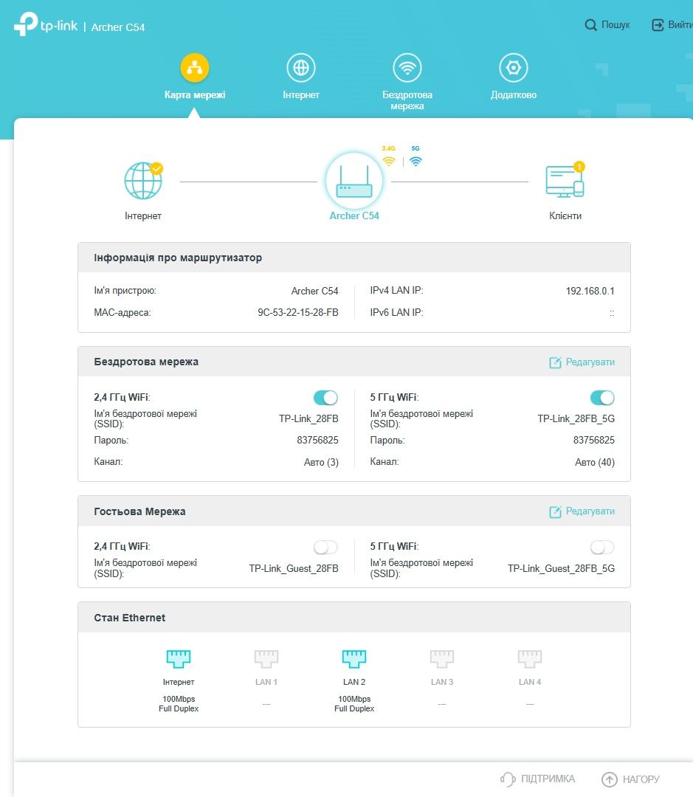Image resolution: width=693 pixels, height=797 pixels.
Task: Enable guest 5 ГГц WiFi toggle
Action: 602,548
